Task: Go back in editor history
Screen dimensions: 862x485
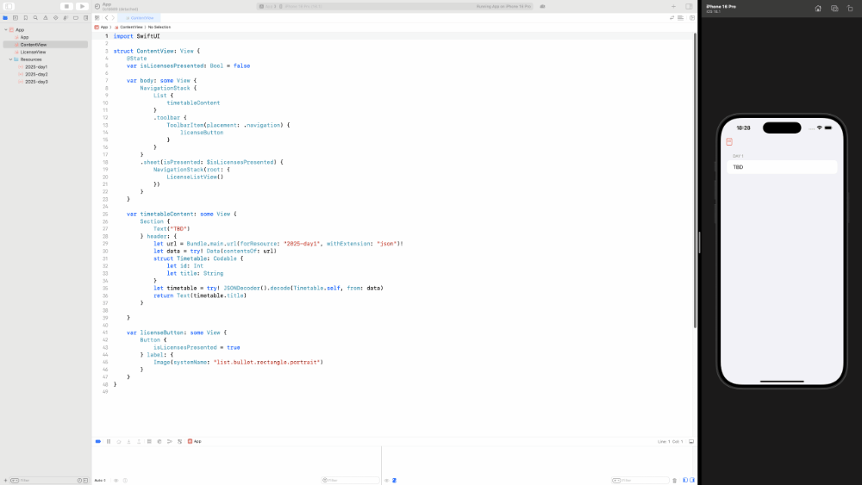Action: [107, 18]
